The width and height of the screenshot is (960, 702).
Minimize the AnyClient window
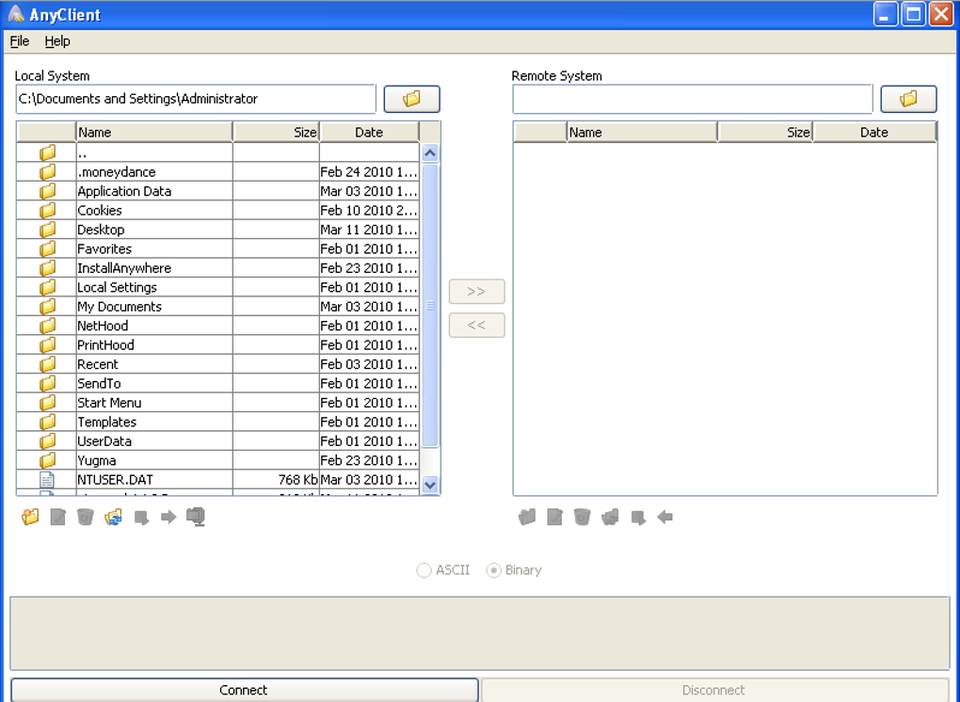[885, 14]
